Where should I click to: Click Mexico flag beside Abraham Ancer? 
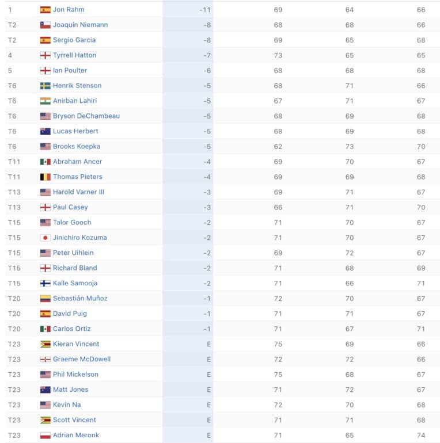(45, 162)
